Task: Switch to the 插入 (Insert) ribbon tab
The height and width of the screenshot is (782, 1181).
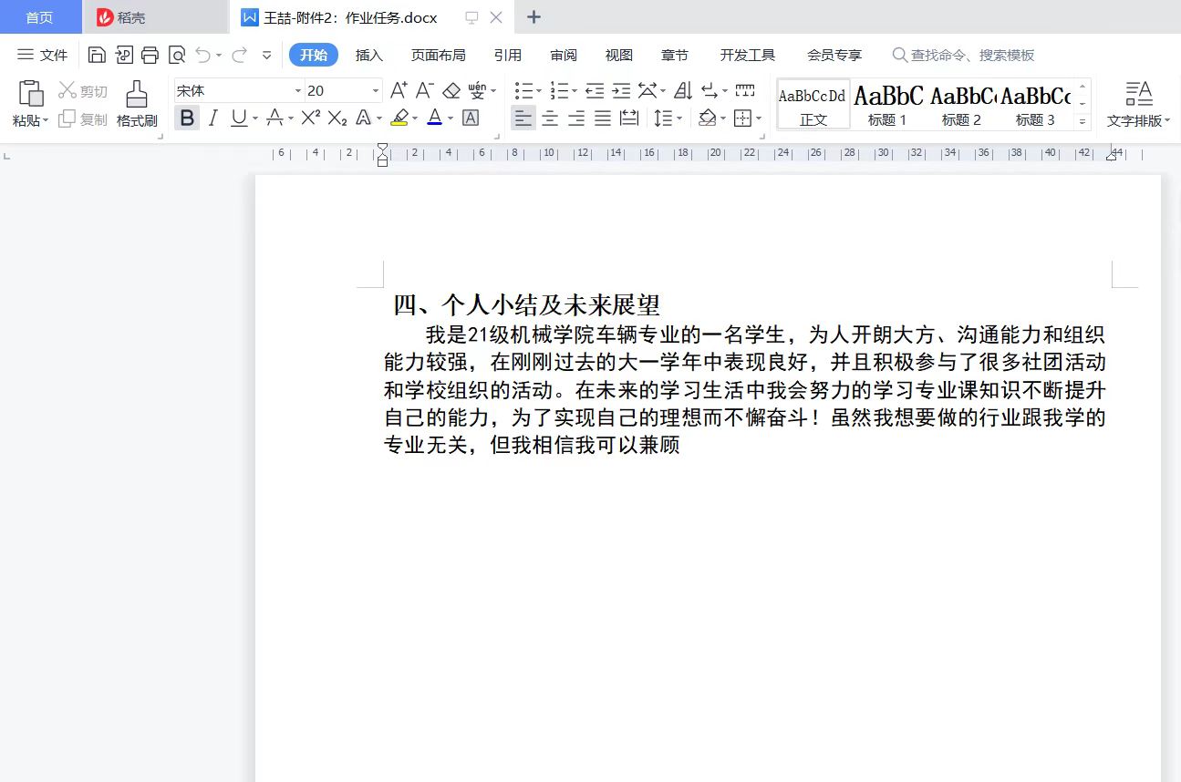Action: pyautogui.click(x=369, y=56)
